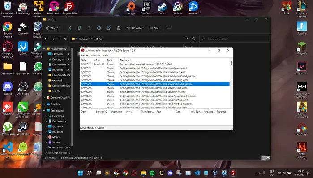Collapse the Acceso rápido tree node

(x=44, y=48)
